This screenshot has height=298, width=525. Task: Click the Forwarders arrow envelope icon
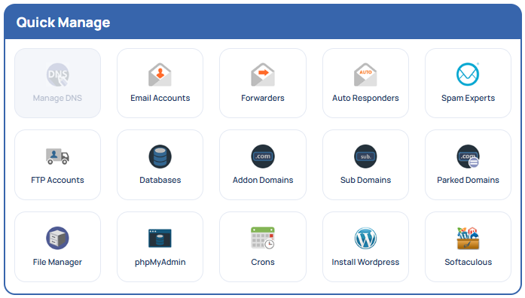pos(263,74)
